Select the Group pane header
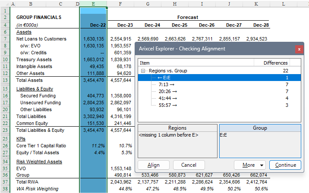Screen dimensions: 309x193 point(260,128)
